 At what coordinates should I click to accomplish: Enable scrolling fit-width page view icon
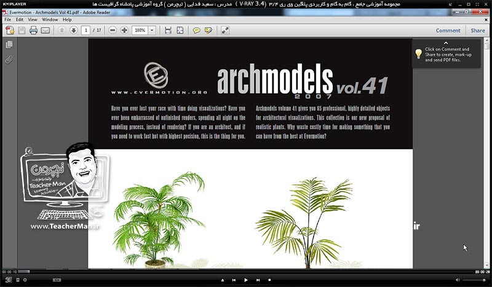click(x=168, y=30)
